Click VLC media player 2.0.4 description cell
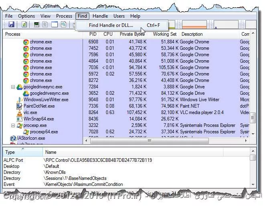265x206 pixels. [202, 112]
